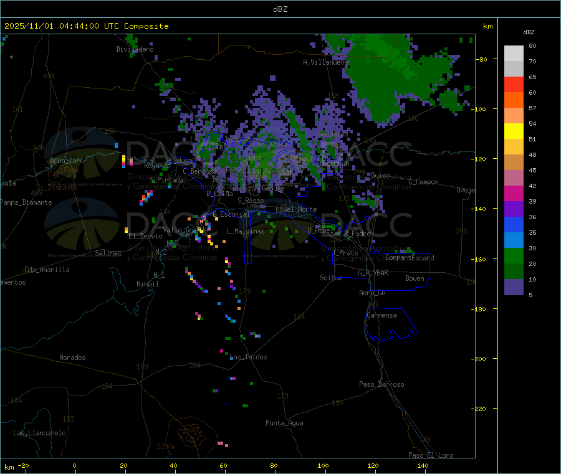Viewport: 561px width, 474px height.
Task: Click the S_Rosas map label
Action: (x=251, y=201)
